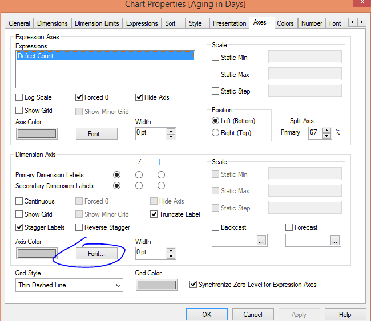Open the Grid Color swatch
Viewport: 371px width, 321px height.
[x=156, y=285]
